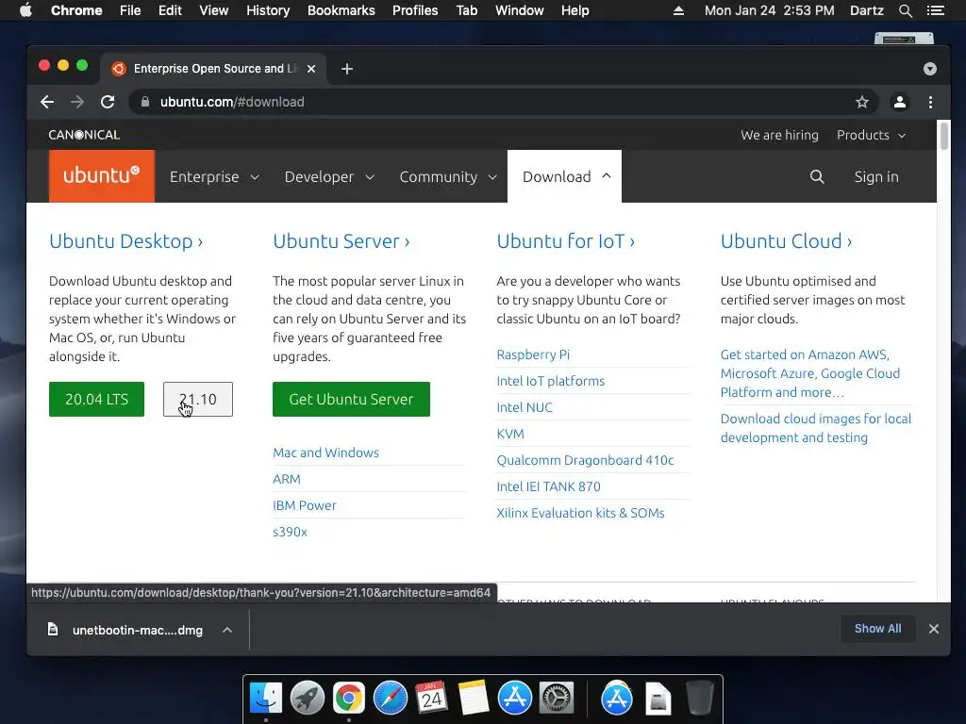This screenshot has height=724, width=966.
Task: Expand the Enterprise dropdown
Action: (214, 176)
